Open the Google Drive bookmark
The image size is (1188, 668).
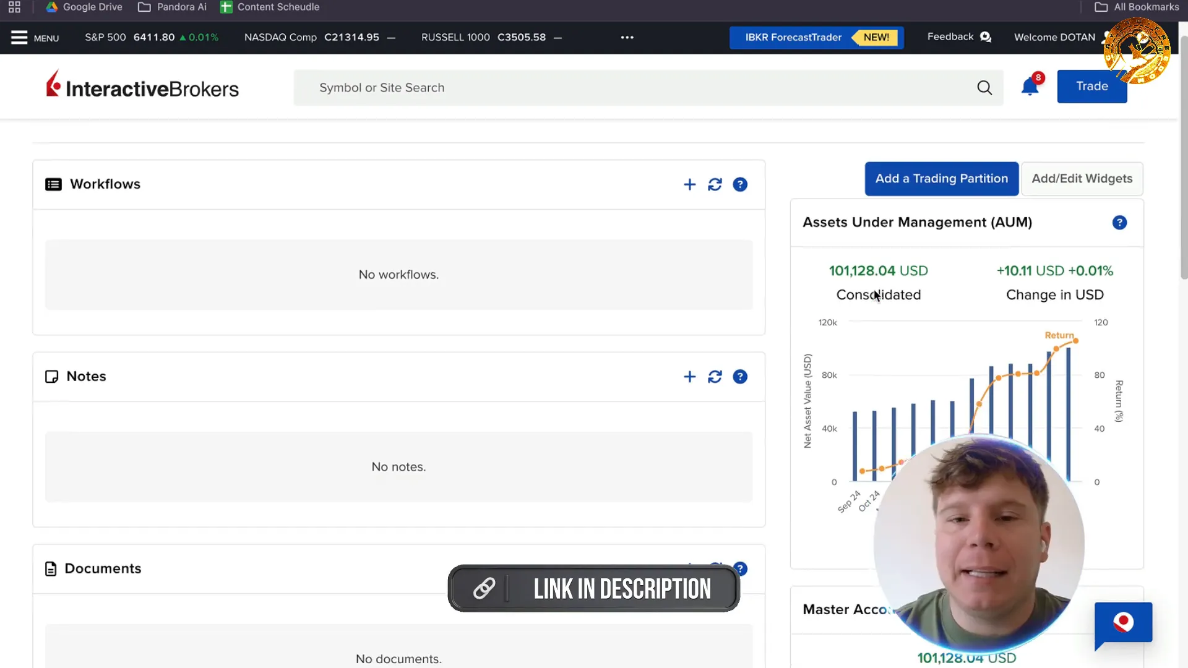[84, 7]
